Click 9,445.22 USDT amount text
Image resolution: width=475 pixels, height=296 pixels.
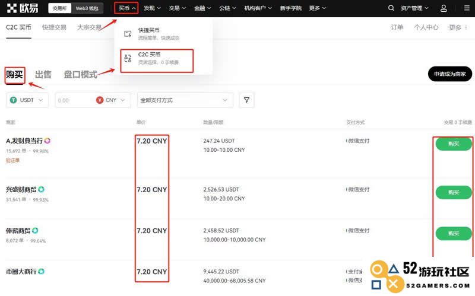221,272
